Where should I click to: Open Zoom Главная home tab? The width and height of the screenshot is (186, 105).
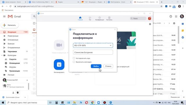pos(80,18)
